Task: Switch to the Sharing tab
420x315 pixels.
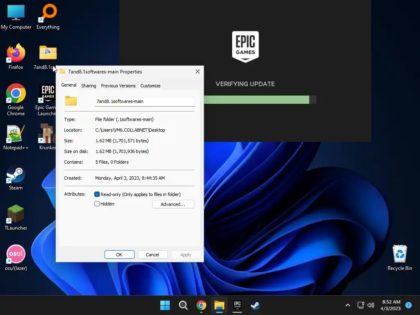Action: tap(89, 86)
